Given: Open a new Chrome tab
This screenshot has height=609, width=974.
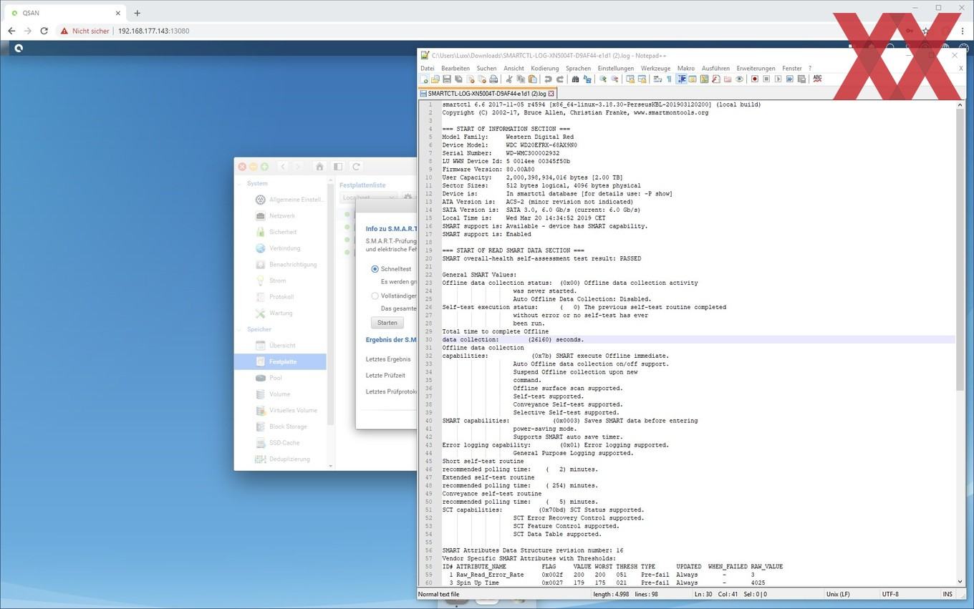Looking at the screenshot, I should coord(138,13).
